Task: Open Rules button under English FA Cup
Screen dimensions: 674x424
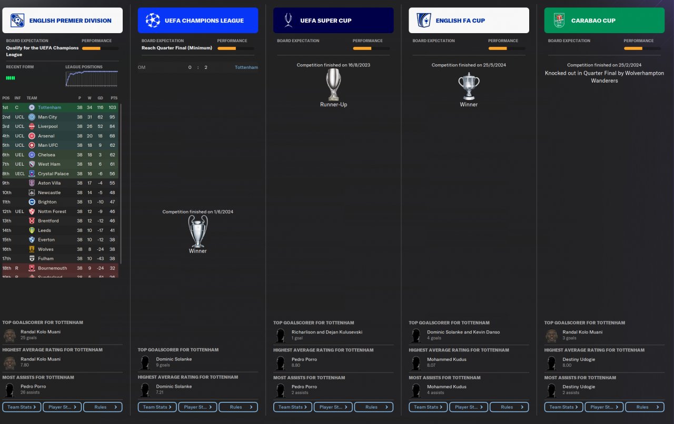Action: (509, 407)
